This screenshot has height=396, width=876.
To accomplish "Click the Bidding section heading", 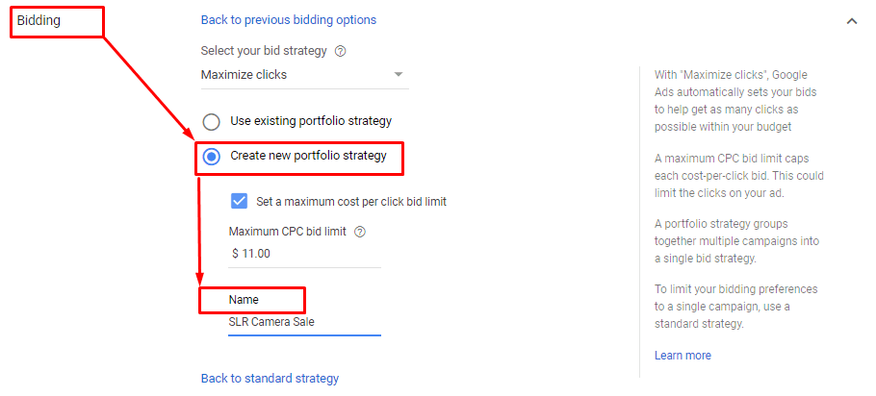I will (39, 20).
